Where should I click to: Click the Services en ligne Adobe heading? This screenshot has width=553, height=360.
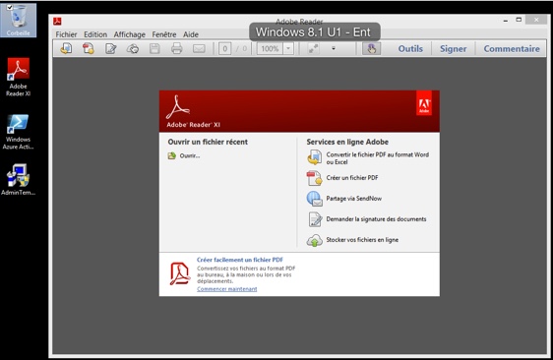[347, 142]
